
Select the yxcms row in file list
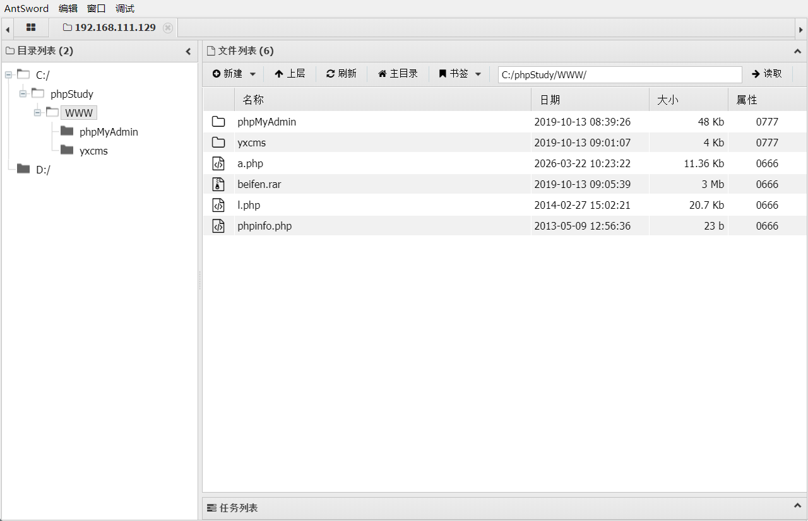[504, 143]
